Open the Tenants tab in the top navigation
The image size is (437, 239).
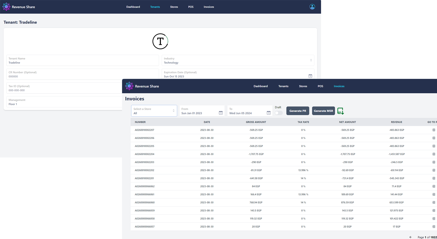155,7
